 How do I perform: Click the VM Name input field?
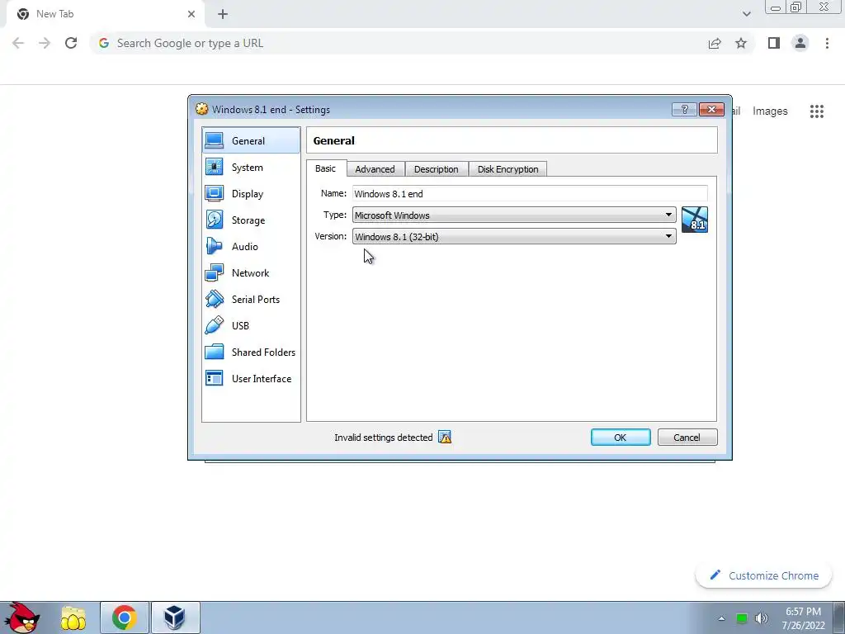pos(530,193)
